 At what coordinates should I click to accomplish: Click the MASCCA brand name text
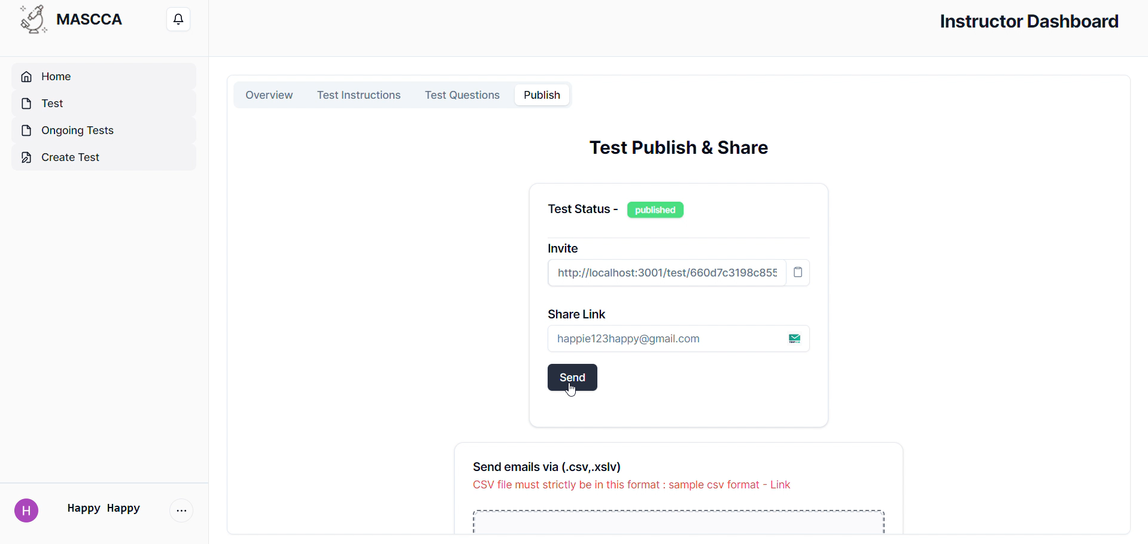click(89, 19)
